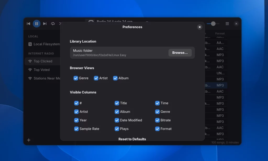Browse for a new music folder
This screenshot has width=268, height=161.
180,53
